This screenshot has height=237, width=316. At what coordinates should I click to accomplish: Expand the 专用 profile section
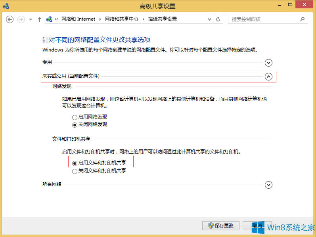pyautogui.click(x=269, y=63)
